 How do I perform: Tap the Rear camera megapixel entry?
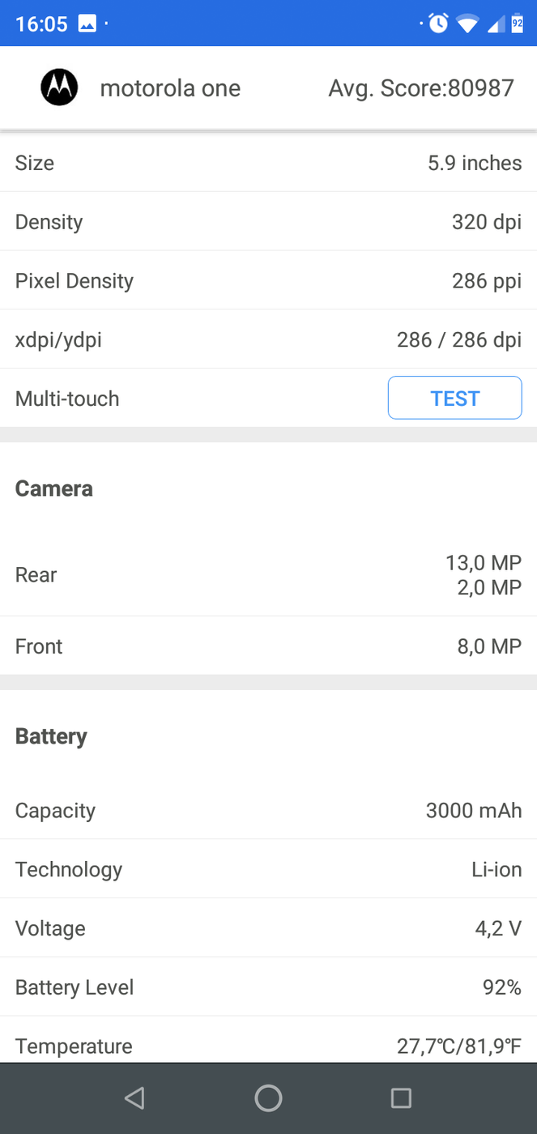[x=268, y=574]
